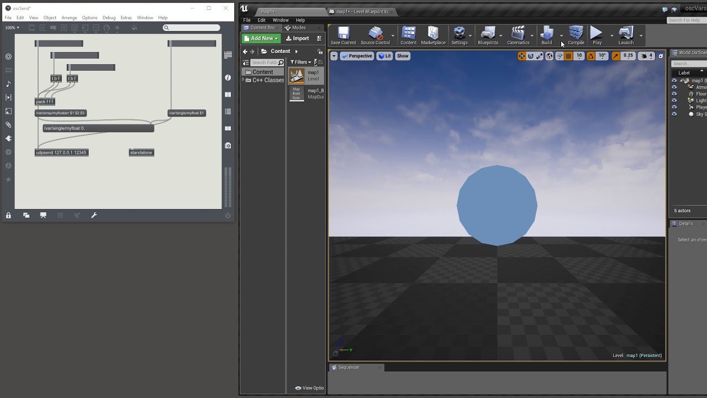707x398 pixels.
Task: Click the Blueprints toolbar icon
Action: click(488, 35)
